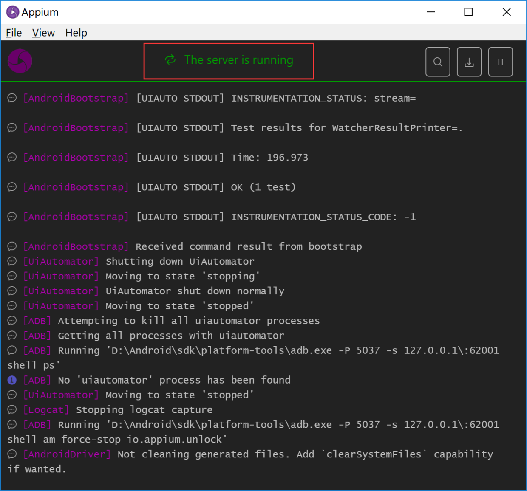Minimize the Appium window

click(431, 12)
